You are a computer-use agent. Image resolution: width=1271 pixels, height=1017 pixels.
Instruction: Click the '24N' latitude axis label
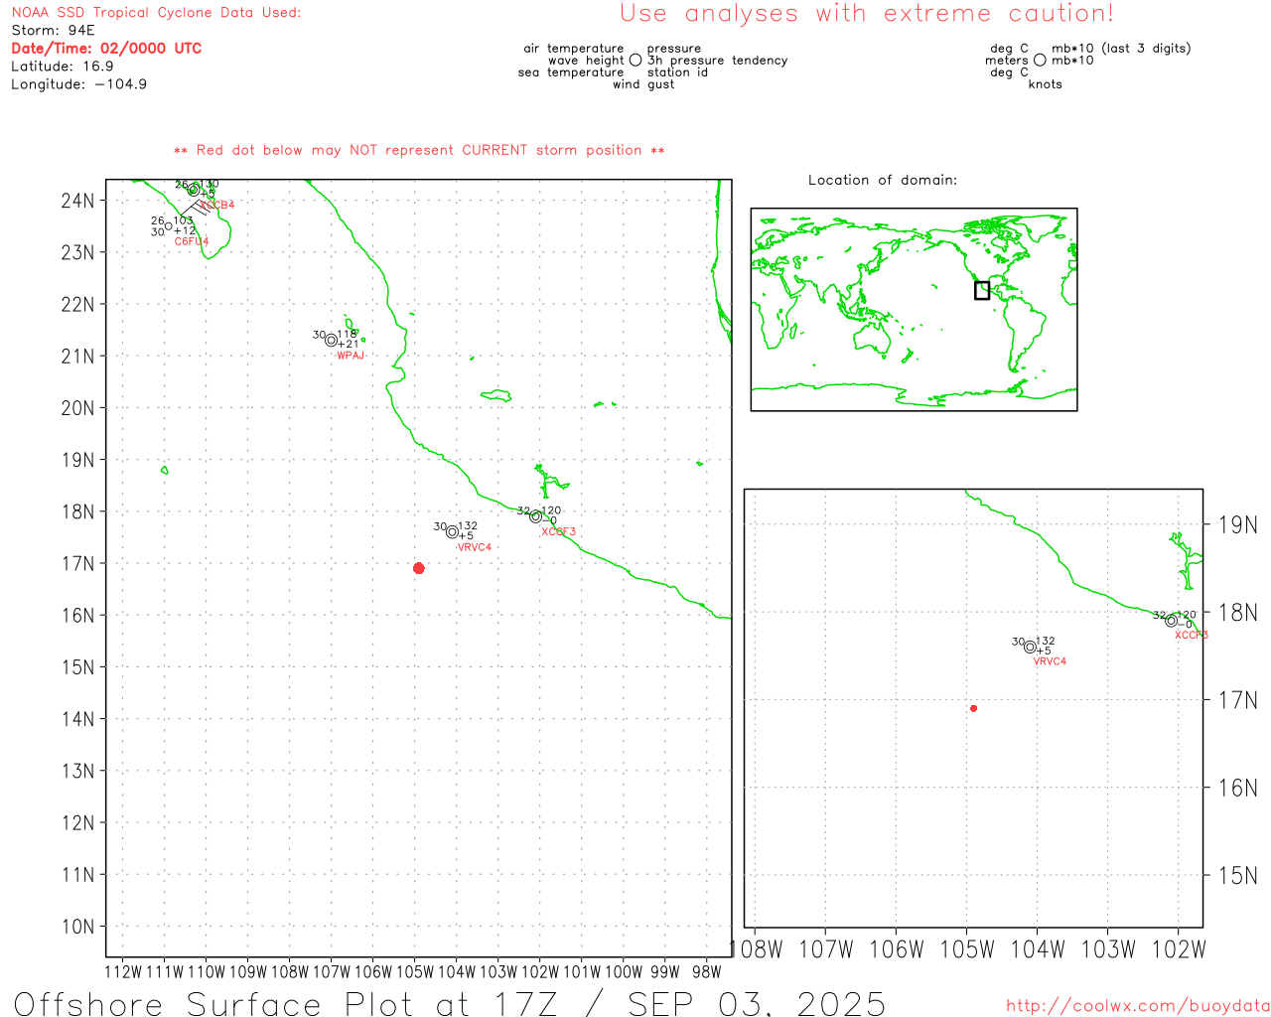(x=77, y=201)
